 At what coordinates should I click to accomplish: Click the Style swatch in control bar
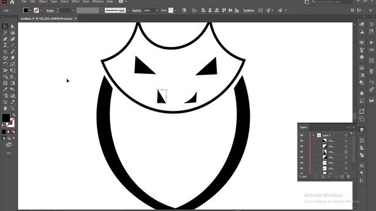click(x=171, y=11)
